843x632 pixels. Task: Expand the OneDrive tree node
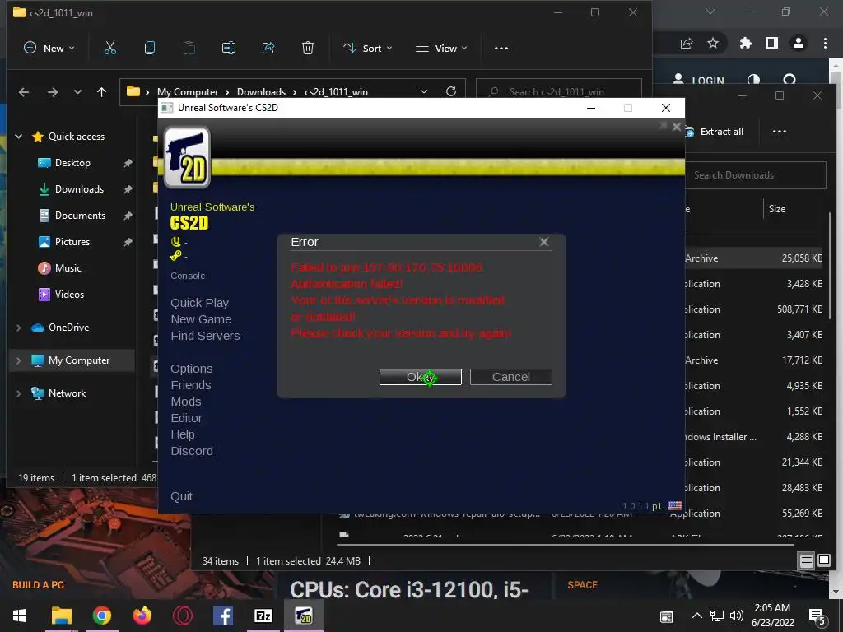coord(18,328)
